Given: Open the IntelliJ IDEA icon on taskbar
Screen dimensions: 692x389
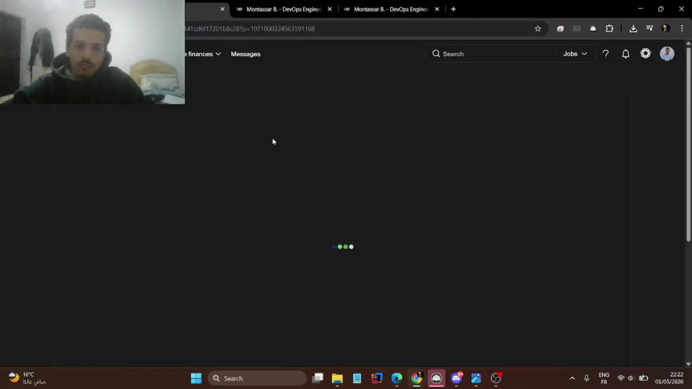Looking at the screenshot, I should (377, 378).
